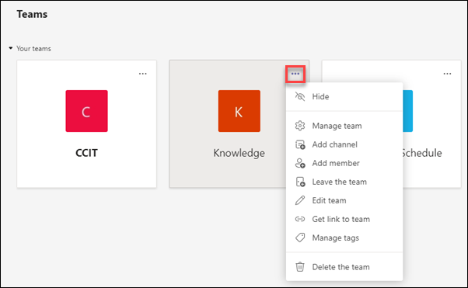The height and width of the screenshot is (288, 468).
Task: Click the CCIT team name label
Action: tap(86, 153)
